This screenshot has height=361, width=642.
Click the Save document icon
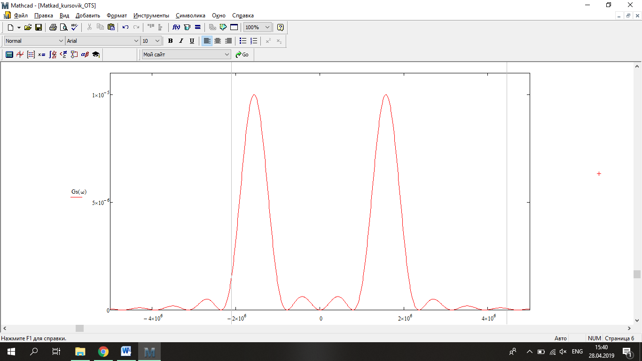(x=39, y=27)
